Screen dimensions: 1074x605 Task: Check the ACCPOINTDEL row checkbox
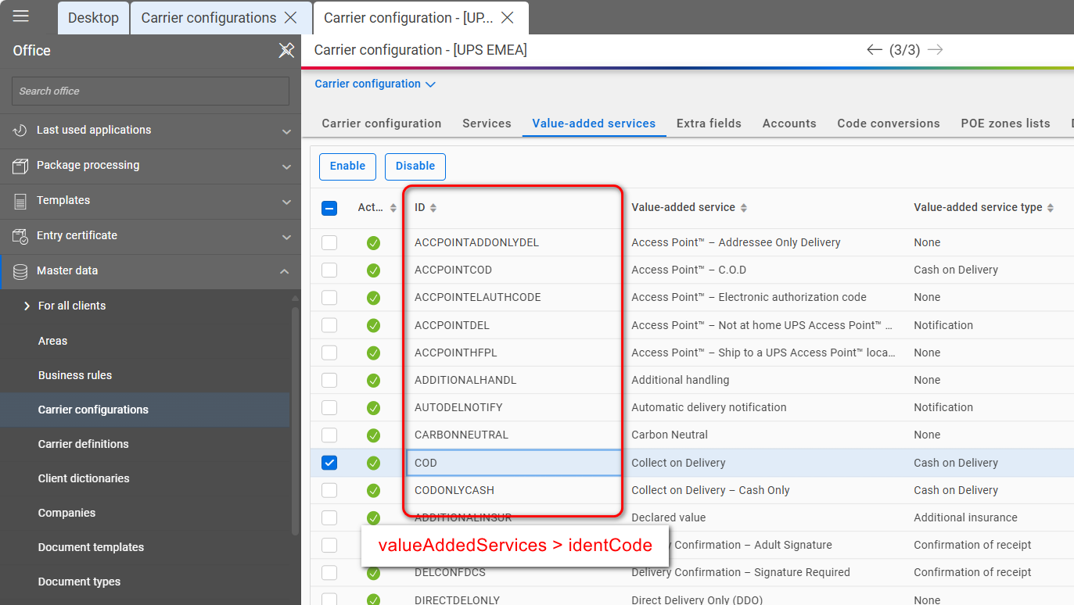click(x=329, y=325)
